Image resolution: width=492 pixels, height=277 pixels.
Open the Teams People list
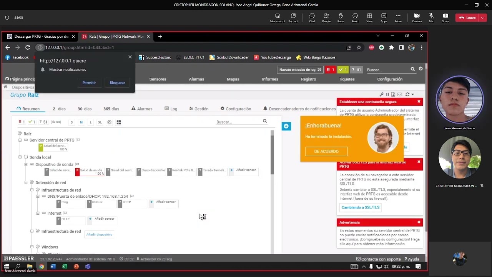(326, 17)
